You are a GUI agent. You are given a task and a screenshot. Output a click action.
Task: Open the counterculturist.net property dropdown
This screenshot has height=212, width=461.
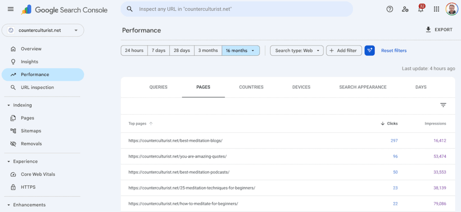tap(43, 30)
